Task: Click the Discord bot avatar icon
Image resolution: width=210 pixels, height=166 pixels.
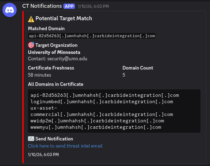Action: coord(10,10)
